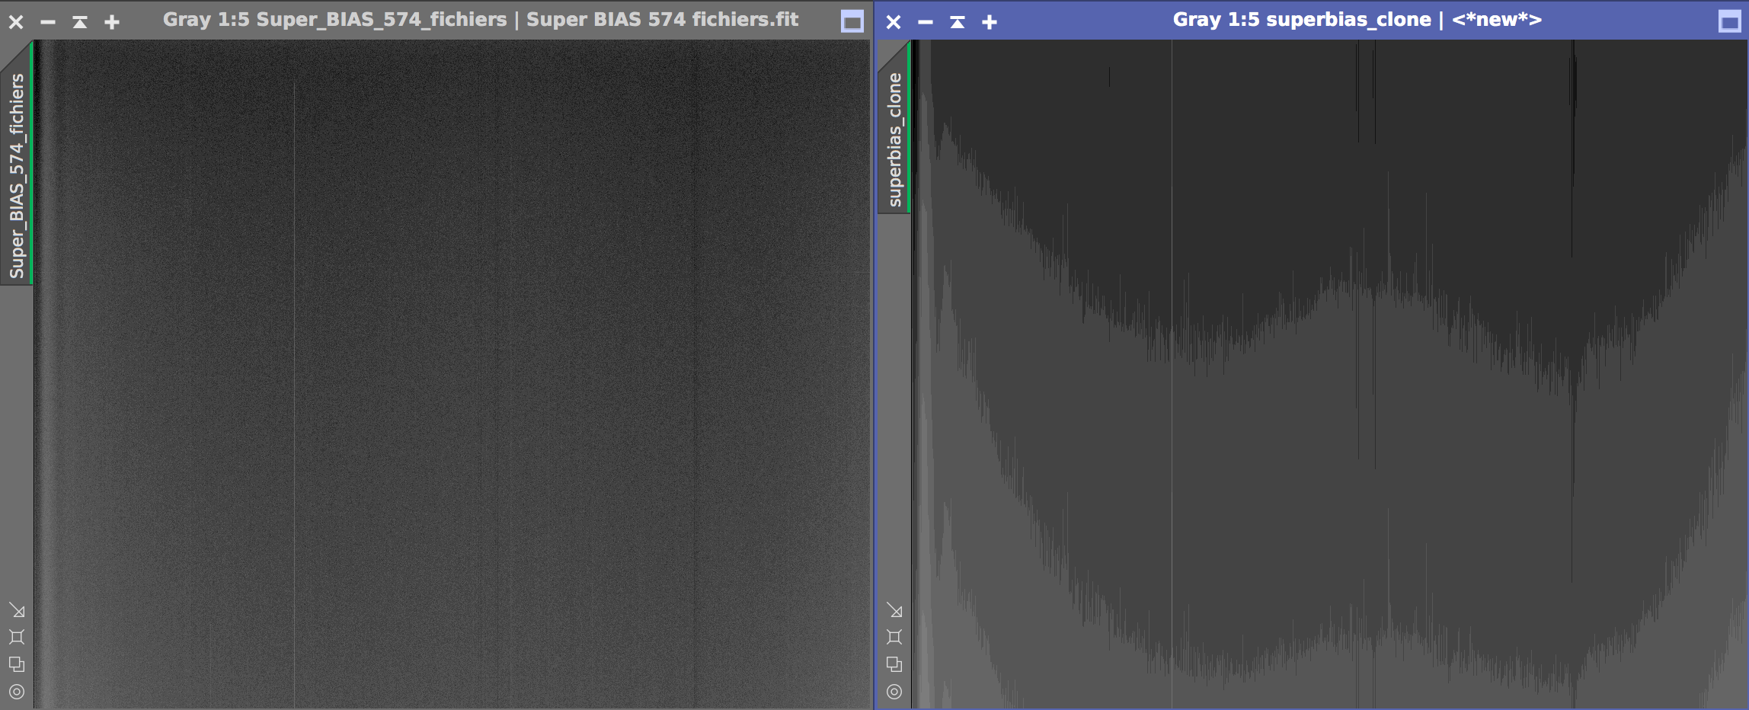Close the superbias_clone image window
The width and height of the screenshot is (1749, 710).
click(893, 21)
